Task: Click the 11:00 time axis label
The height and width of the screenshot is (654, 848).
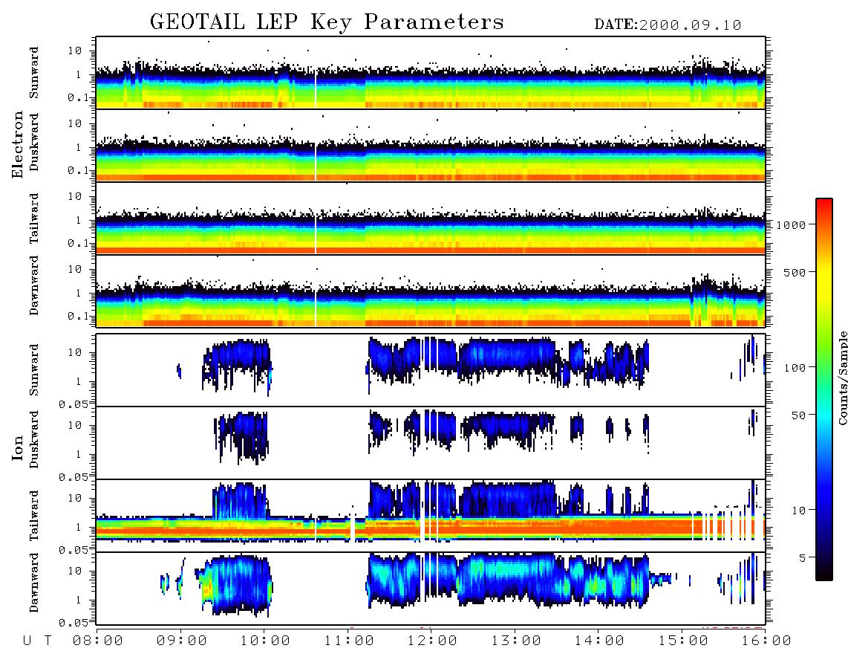Action: [349, 641]
